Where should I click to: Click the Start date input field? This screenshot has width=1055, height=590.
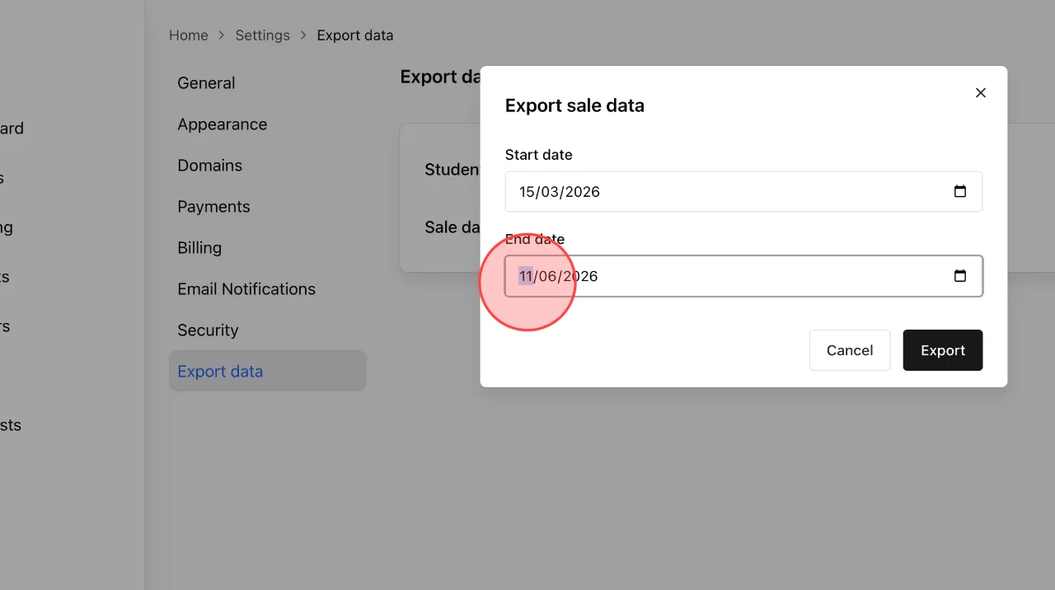pyautogui.click(x=743, y=192)
